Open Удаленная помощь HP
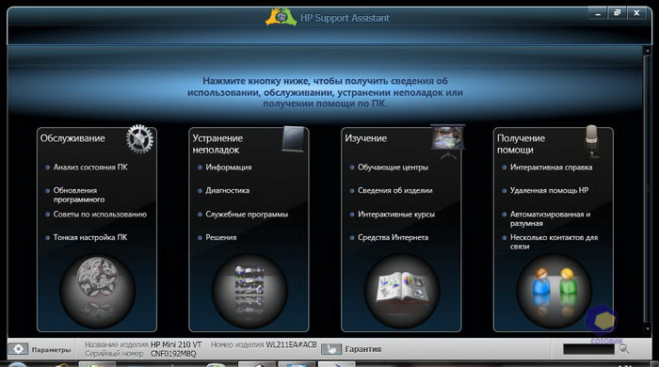Screen dimensions: 659x367 click(x=549, y=190)
